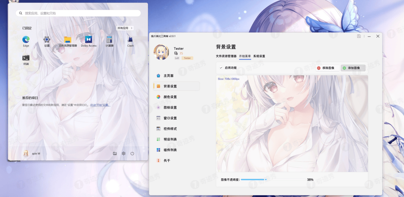Click the search magnifier icon in Start menu
The height and width of the screenshot is (197, 404).
[21, 13]
